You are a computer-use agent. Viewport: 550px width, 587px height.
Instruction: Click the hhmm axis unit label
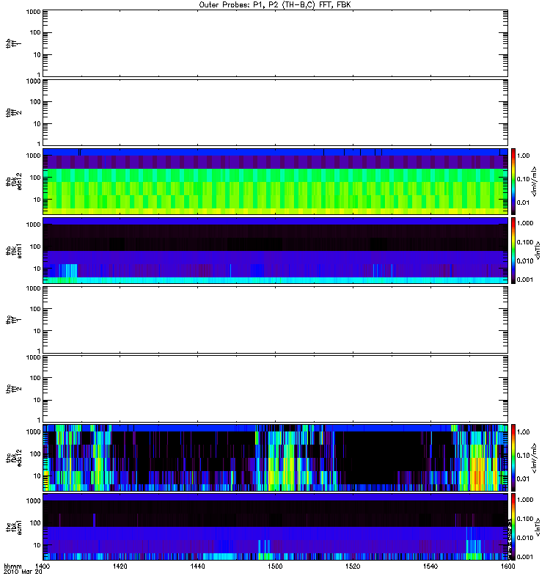coord(12,566)
